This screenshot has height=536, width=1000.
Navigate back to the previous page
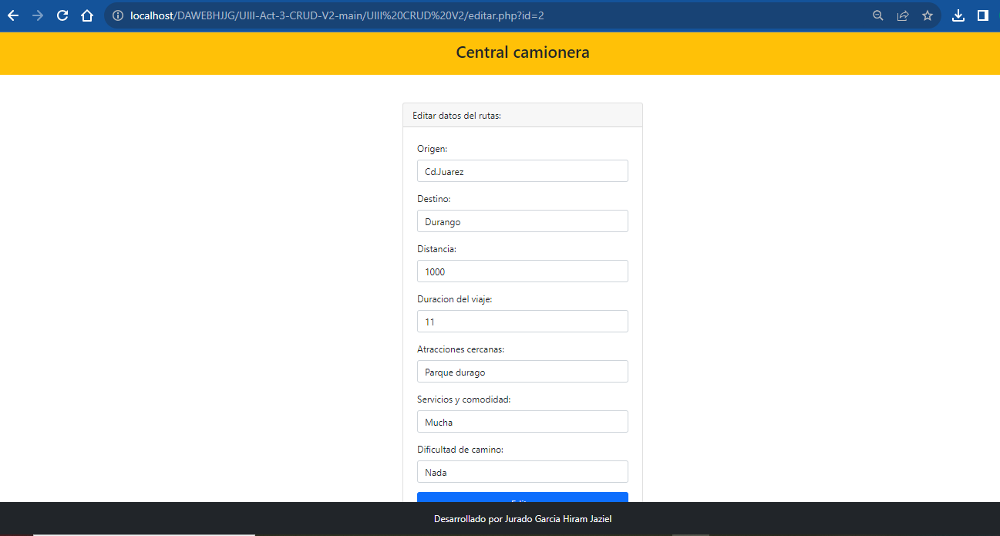13,15
